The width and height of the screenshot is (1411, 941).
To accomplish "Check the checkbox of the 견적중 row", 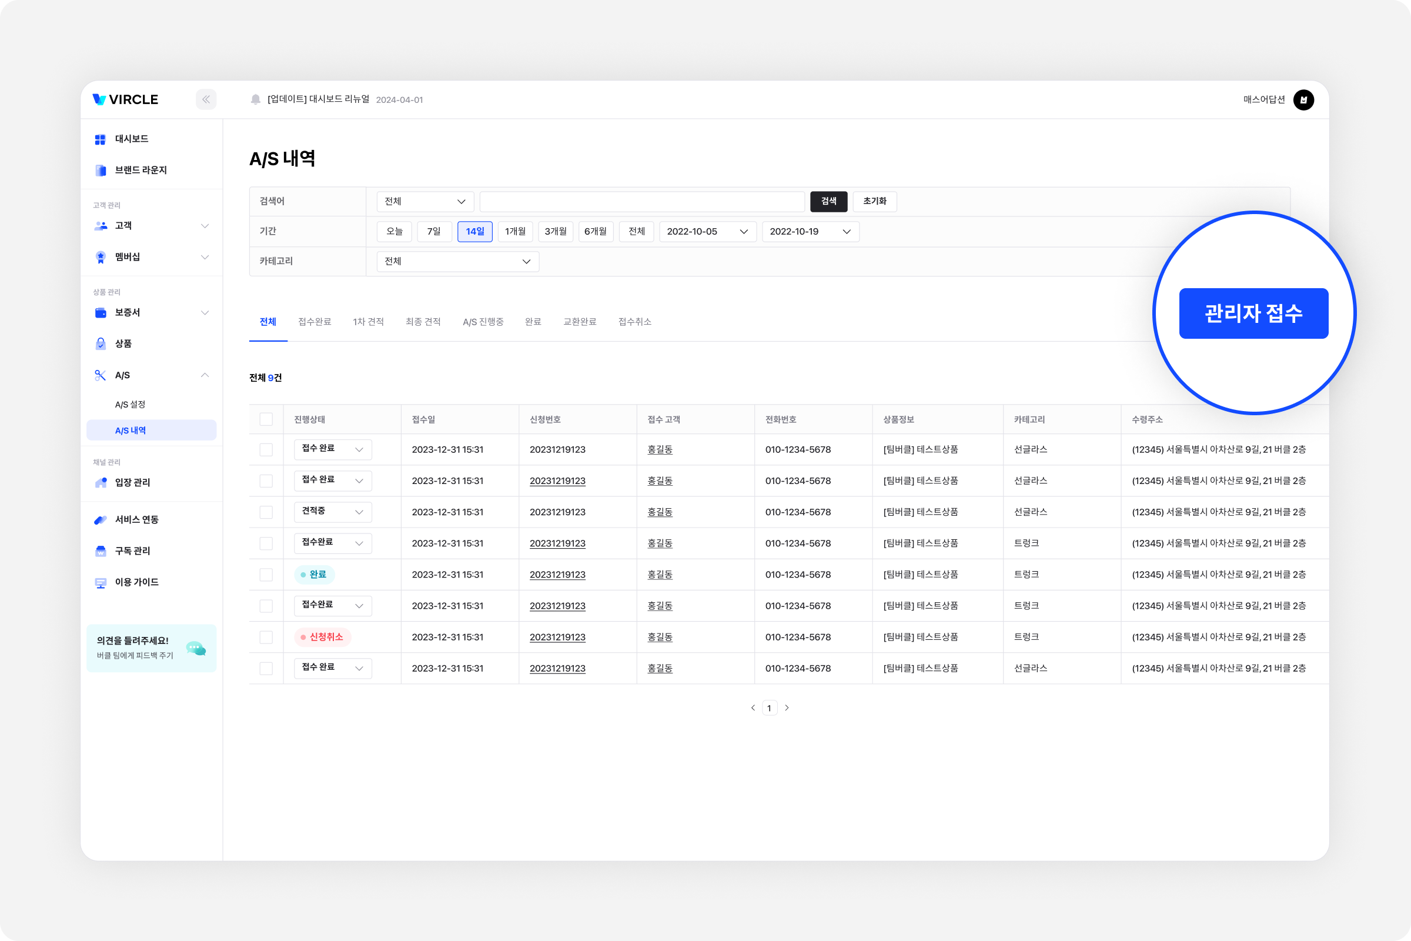I will click(x=266, y=512).
